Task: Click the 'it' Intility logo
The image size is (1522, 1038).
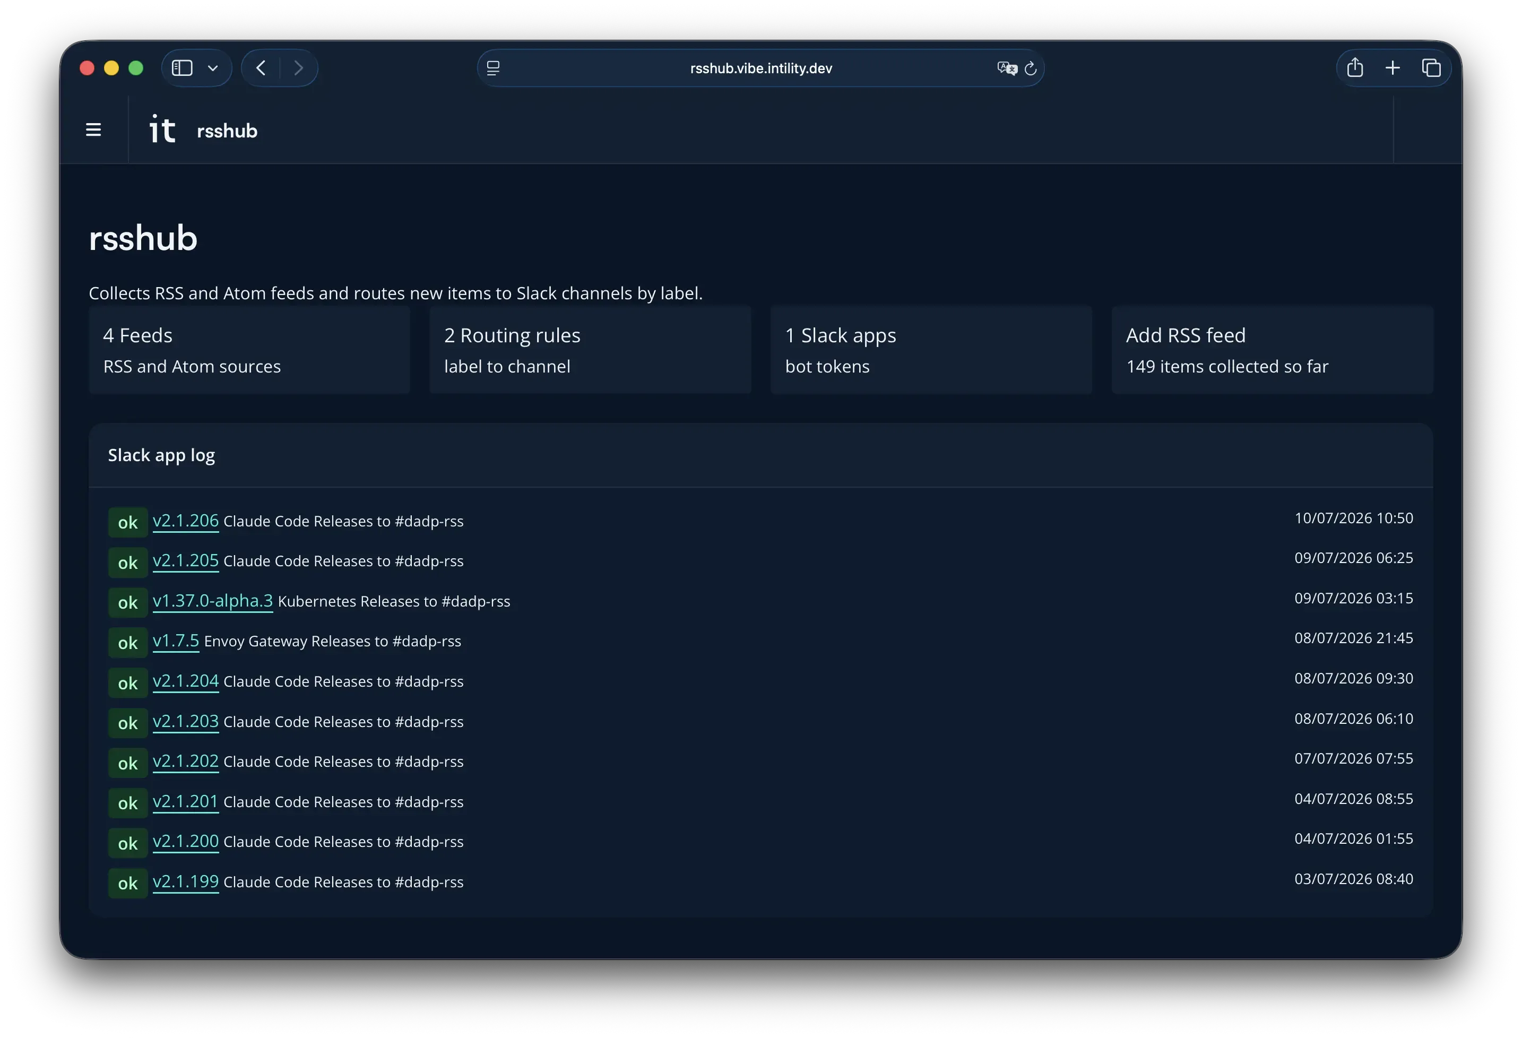Action: [x=162, y=129]
